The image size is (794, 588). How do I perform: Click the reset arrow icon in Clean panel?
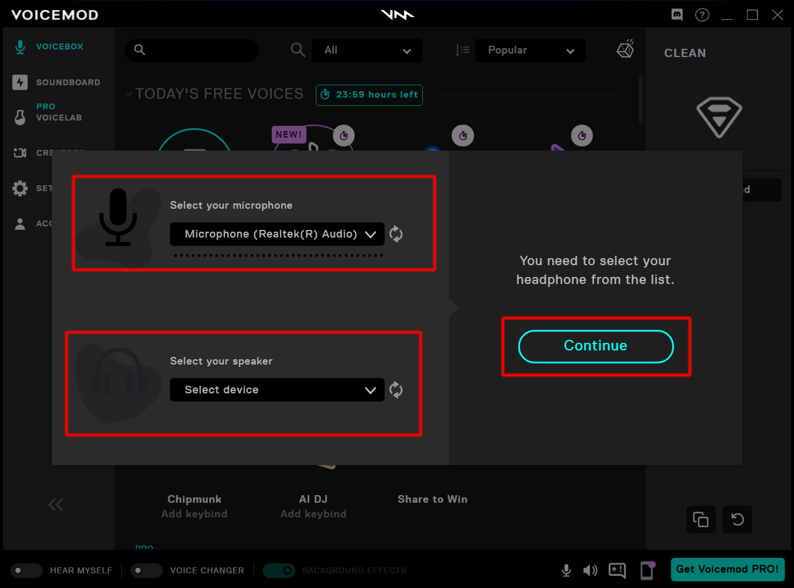pos(738,519)
